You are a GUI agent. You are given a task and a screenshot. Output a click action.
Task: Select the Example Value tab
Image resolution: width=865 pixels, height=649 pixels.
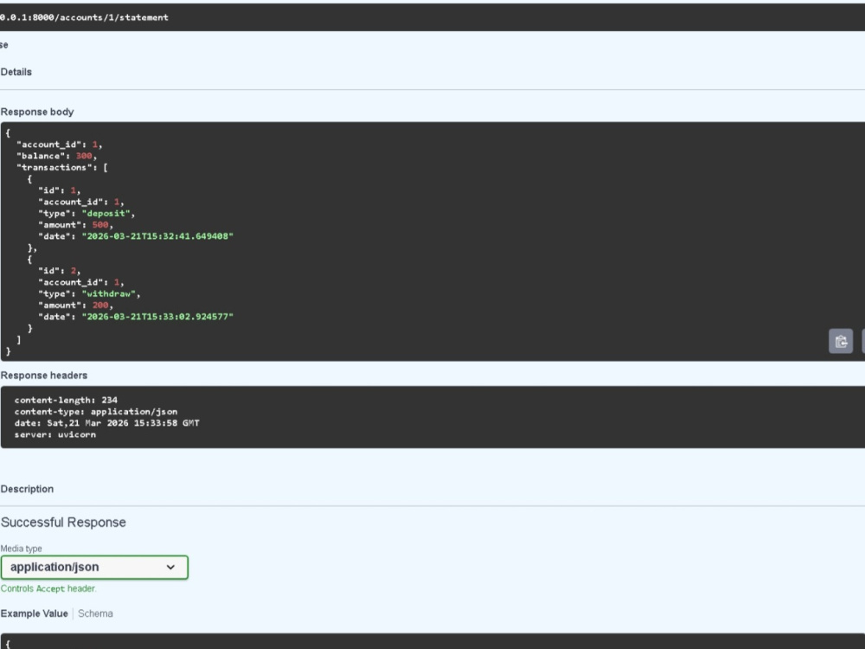coord(35,614)
